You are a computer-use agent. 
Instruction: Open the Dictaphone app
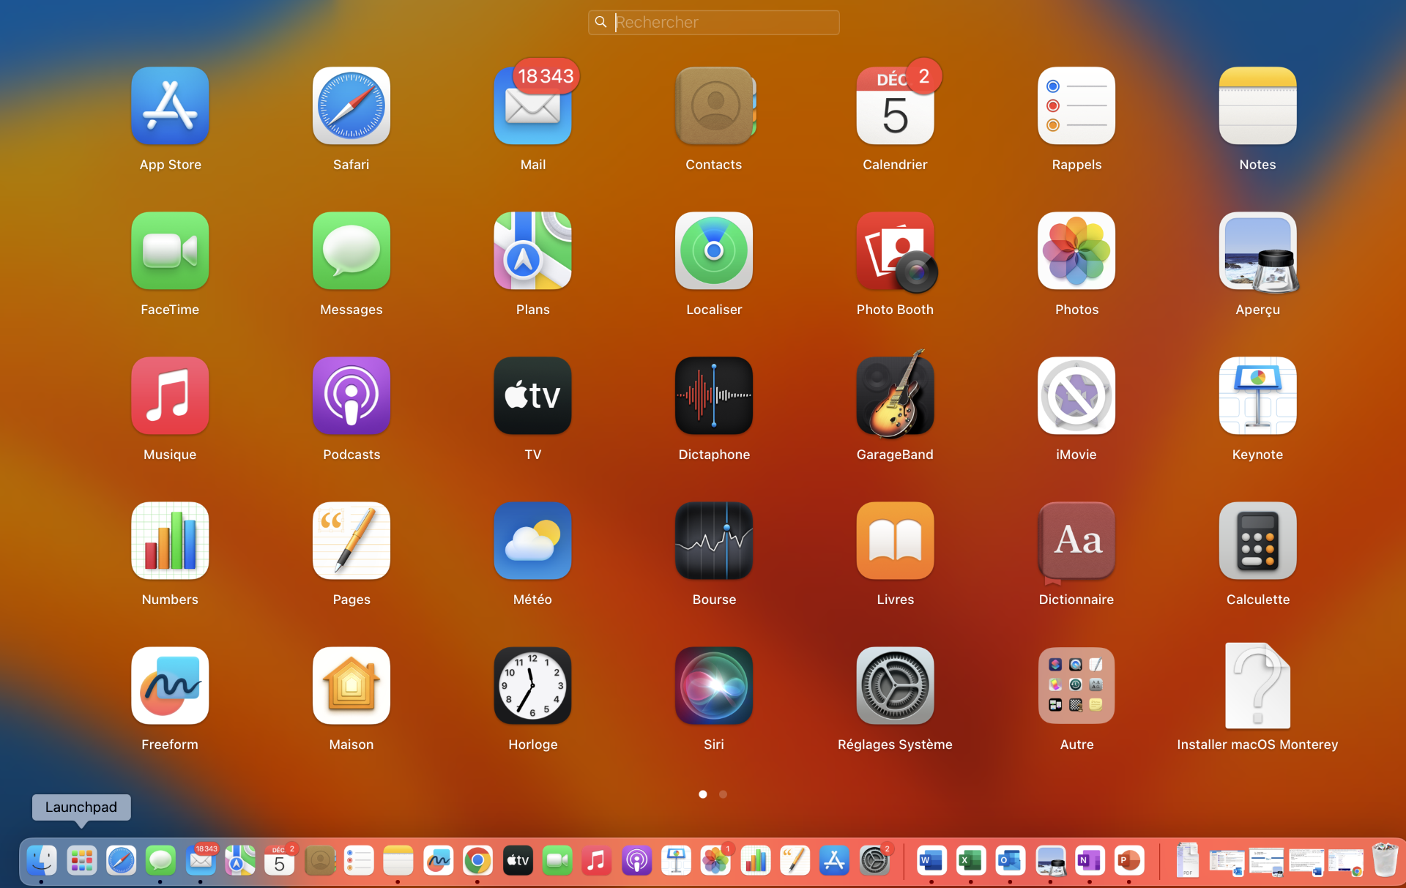tap(713, 396)
